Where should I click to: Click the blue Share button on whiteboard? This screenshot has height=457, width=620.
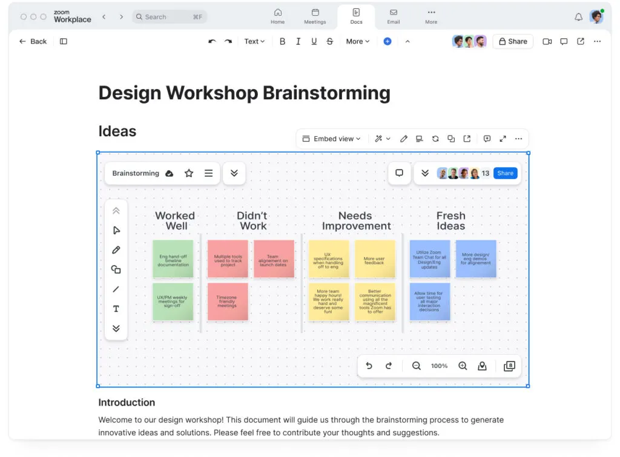[505, 173]
